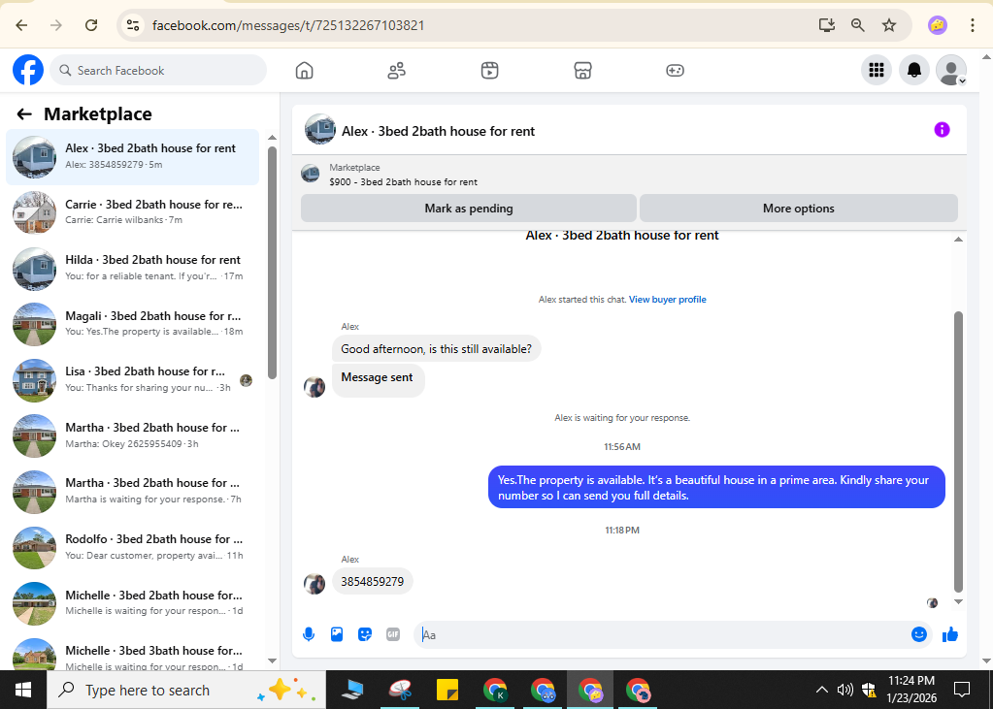
Task: Click the Search Facebook field
Action: click(x=158, y=70)
